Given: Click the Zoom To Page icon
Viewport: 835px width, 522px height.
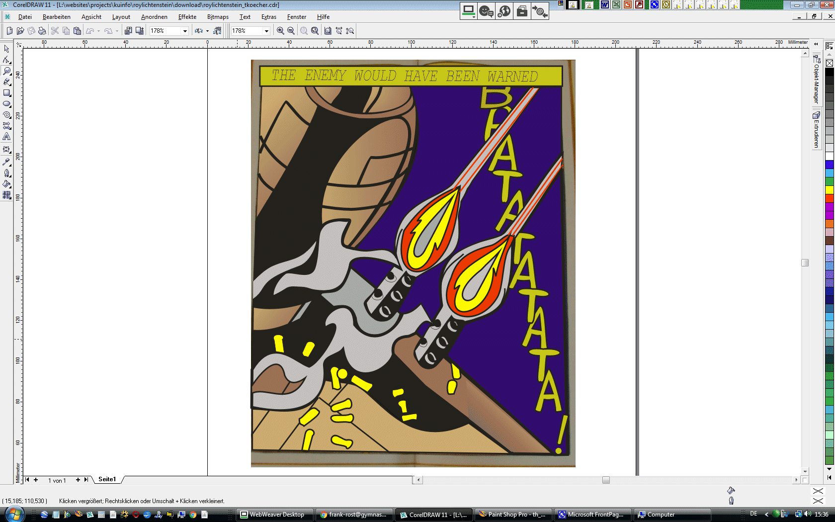Looking at the screenshot, I should point(328,31).
